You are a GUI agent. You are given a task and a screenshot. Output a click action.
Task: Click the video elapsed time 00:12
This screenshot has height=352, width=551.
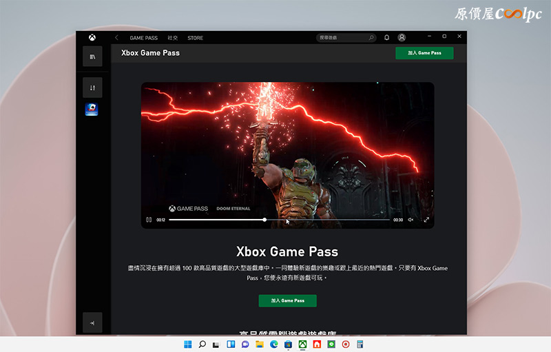point(161,220)
